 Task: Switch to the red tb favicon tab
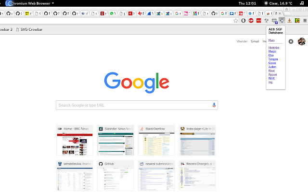pos(242,13)
